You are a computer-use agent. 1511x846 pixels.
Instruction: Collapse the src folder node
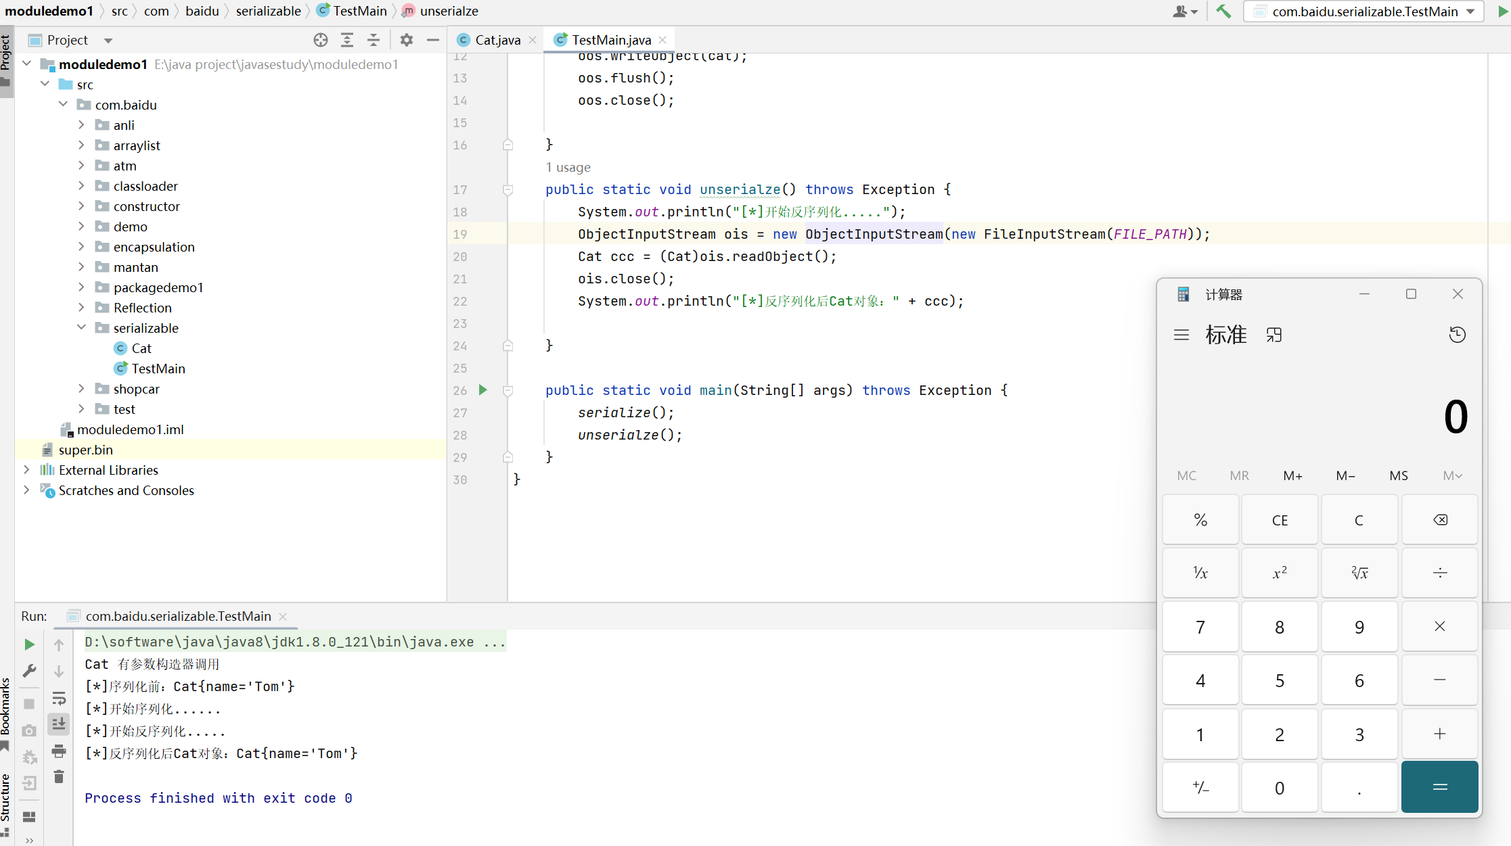(x=45, y=84)
